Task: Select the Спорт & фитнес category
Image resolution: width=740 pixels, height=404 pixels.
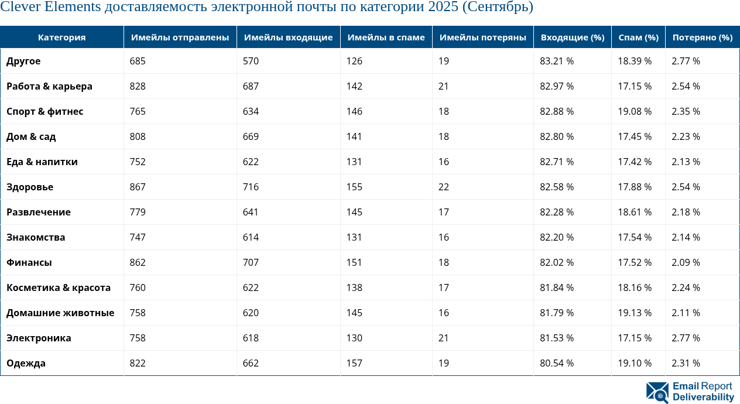Action: click(x=44, y=111)
